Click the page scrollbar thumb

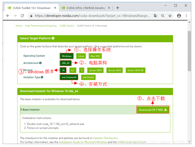coord(189,51)
